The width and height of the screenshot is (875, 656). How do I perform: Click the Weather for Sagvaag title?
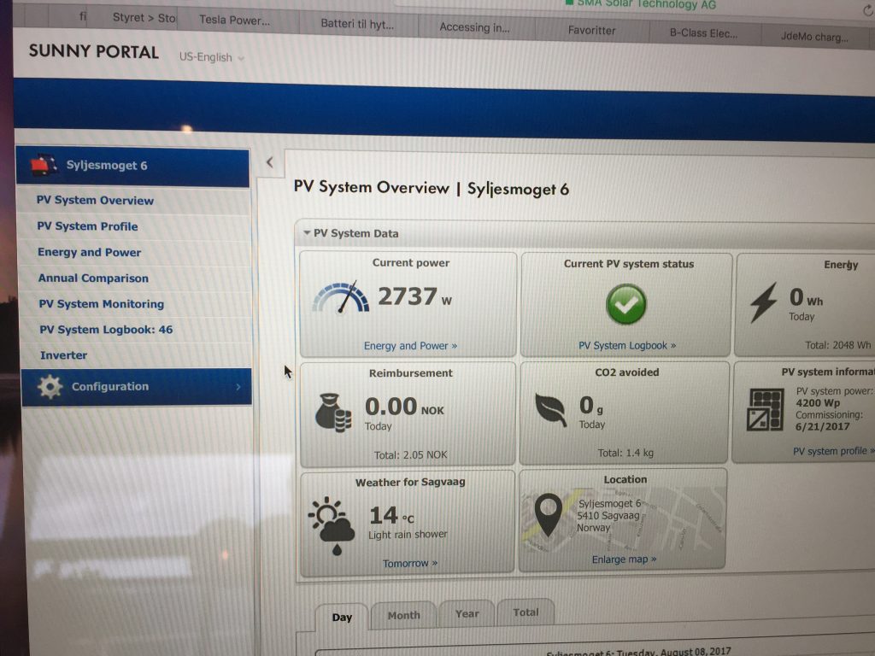coord(410,482)
